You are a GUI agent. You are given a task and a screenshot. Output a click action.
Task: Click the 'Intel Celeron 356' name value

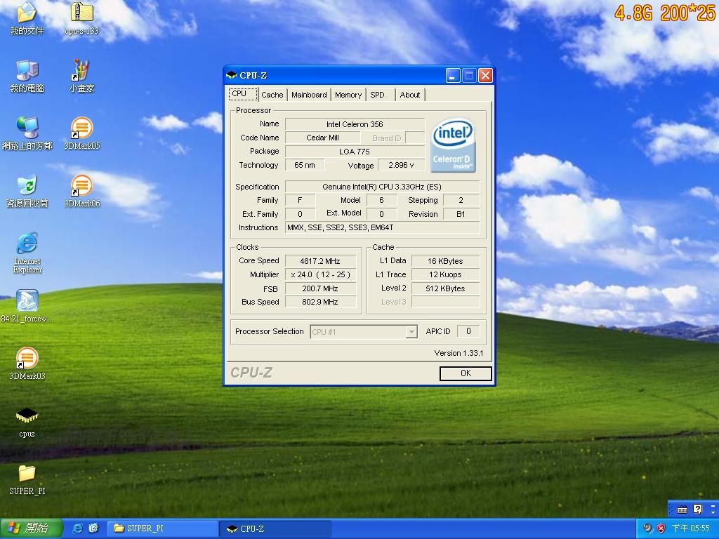pyautogui.click(x=355, y=124)
